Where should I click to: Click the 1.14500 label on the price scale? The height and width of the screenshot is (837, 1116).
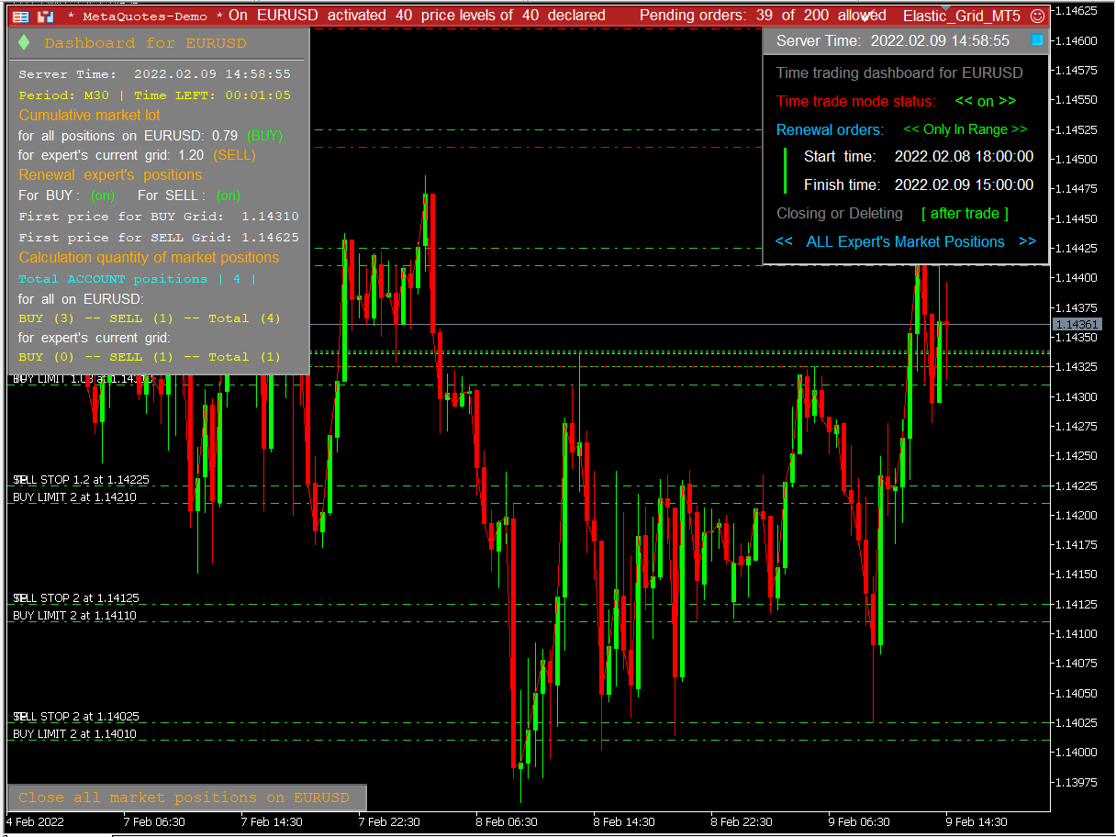point(1077,160)
